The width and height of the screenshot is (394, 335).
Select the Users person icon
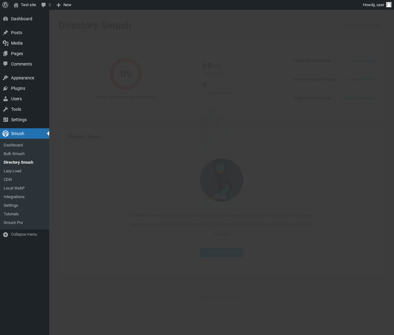click(6, 99)
